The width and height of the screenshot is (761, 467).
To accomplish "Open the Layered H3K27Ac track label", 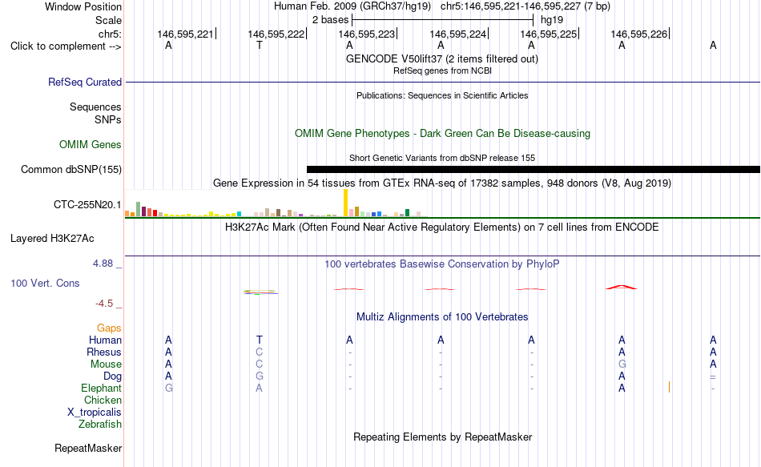I will (x=52, y=239).
